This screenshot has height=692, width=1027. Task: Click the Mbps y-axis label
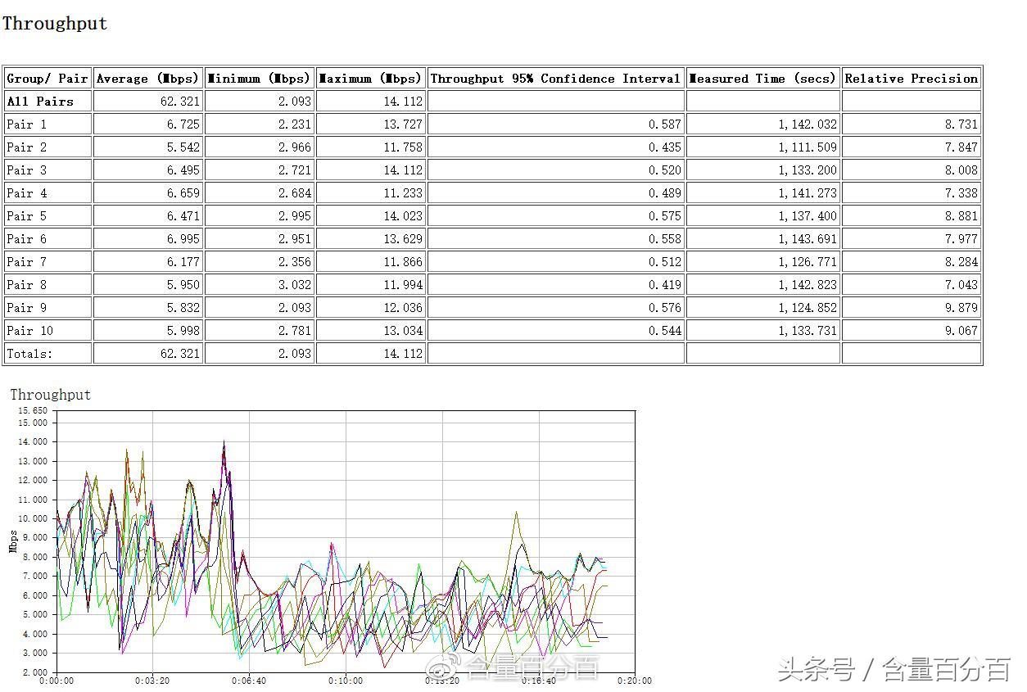click(x=13, y=541)
